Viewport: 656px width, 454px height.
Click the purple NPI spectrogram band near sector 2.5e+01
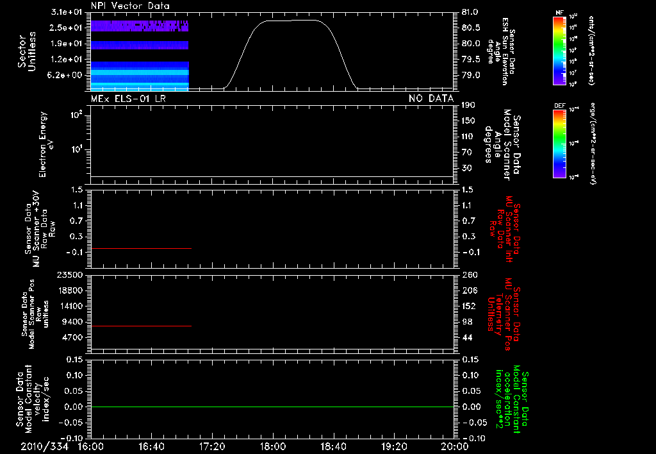coord(139,26)
